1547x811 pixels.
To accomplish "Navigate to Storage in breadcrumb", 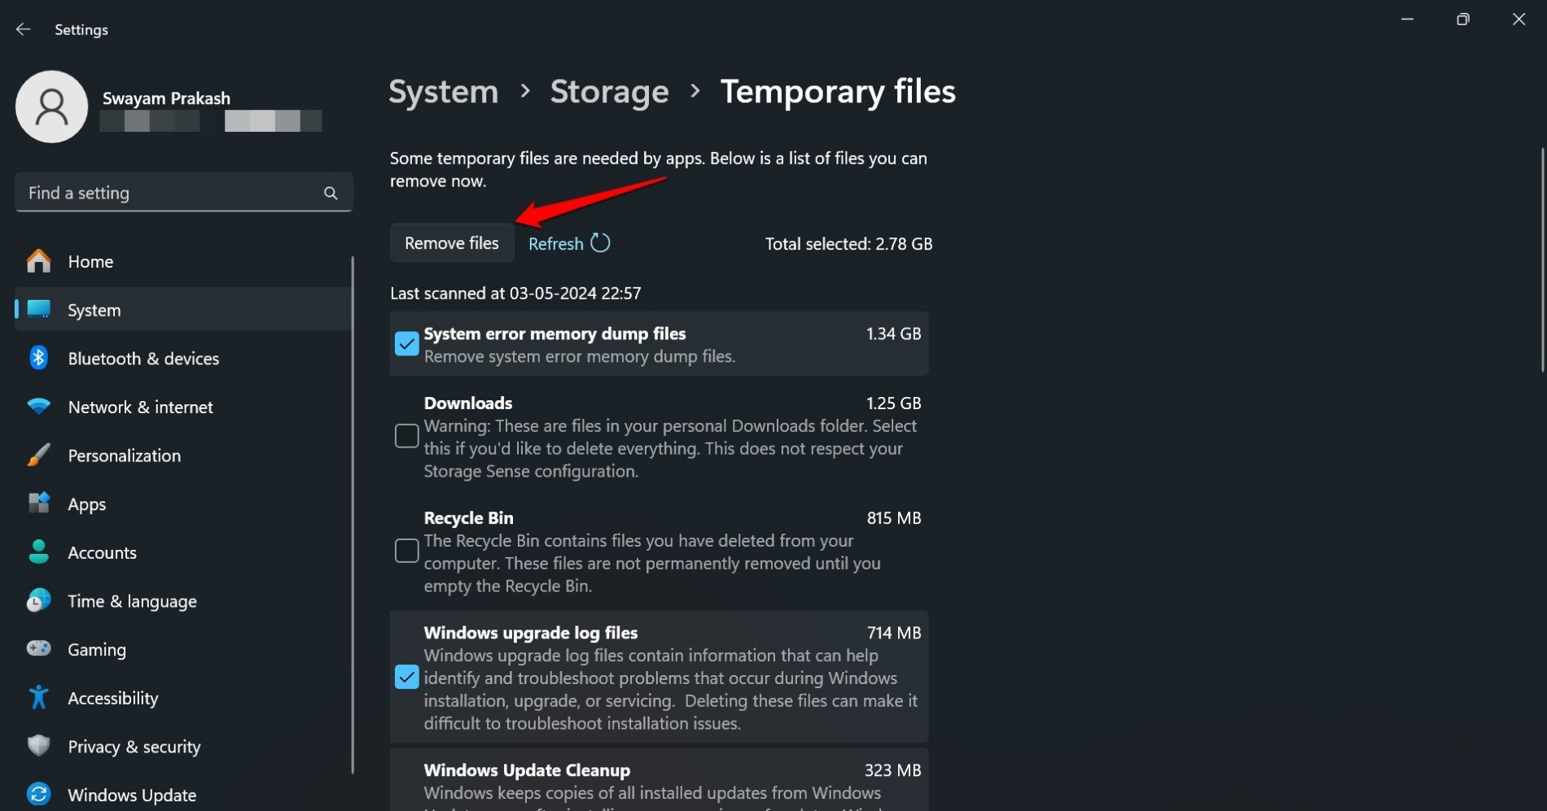I will [x=609, y=92].
